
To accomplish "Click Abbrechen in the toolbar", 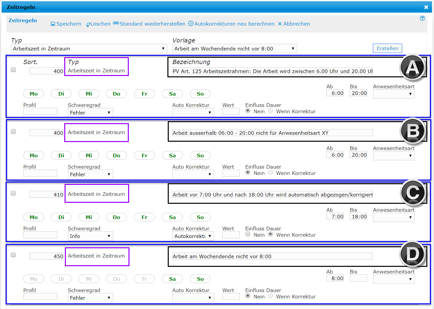I will click(294, 24).
